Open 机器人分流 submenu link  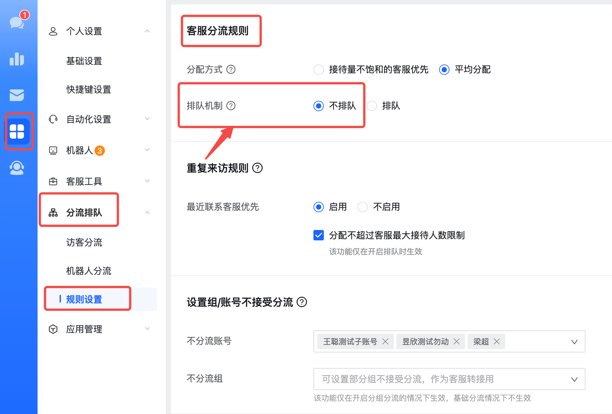click(89, 271)
